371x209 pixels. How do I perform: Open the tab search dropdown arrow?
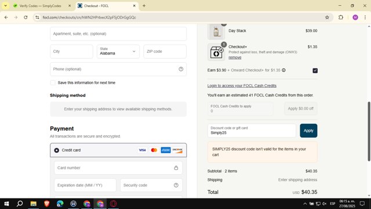[5, 6]
